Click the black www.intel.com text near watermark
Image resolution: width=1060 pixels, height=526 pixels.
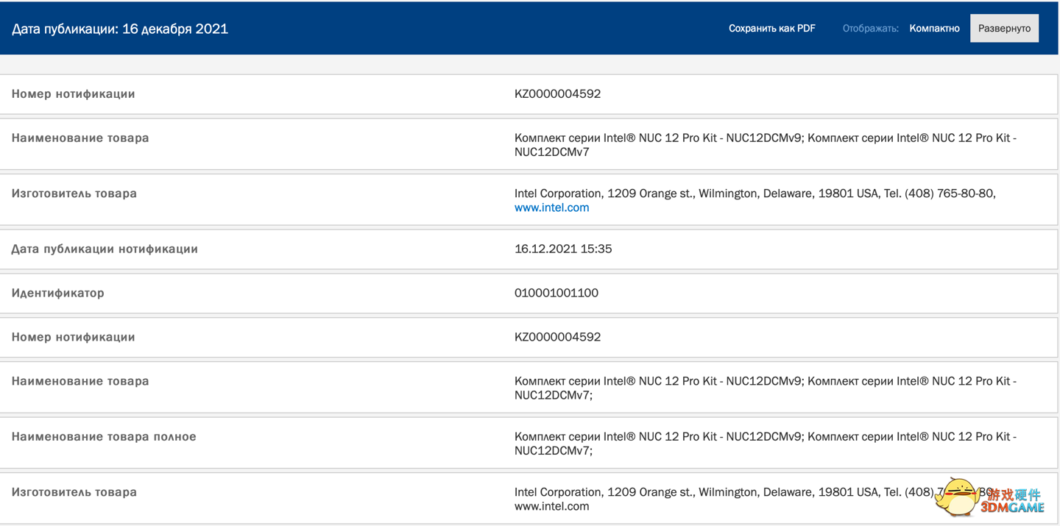[551, 506]
